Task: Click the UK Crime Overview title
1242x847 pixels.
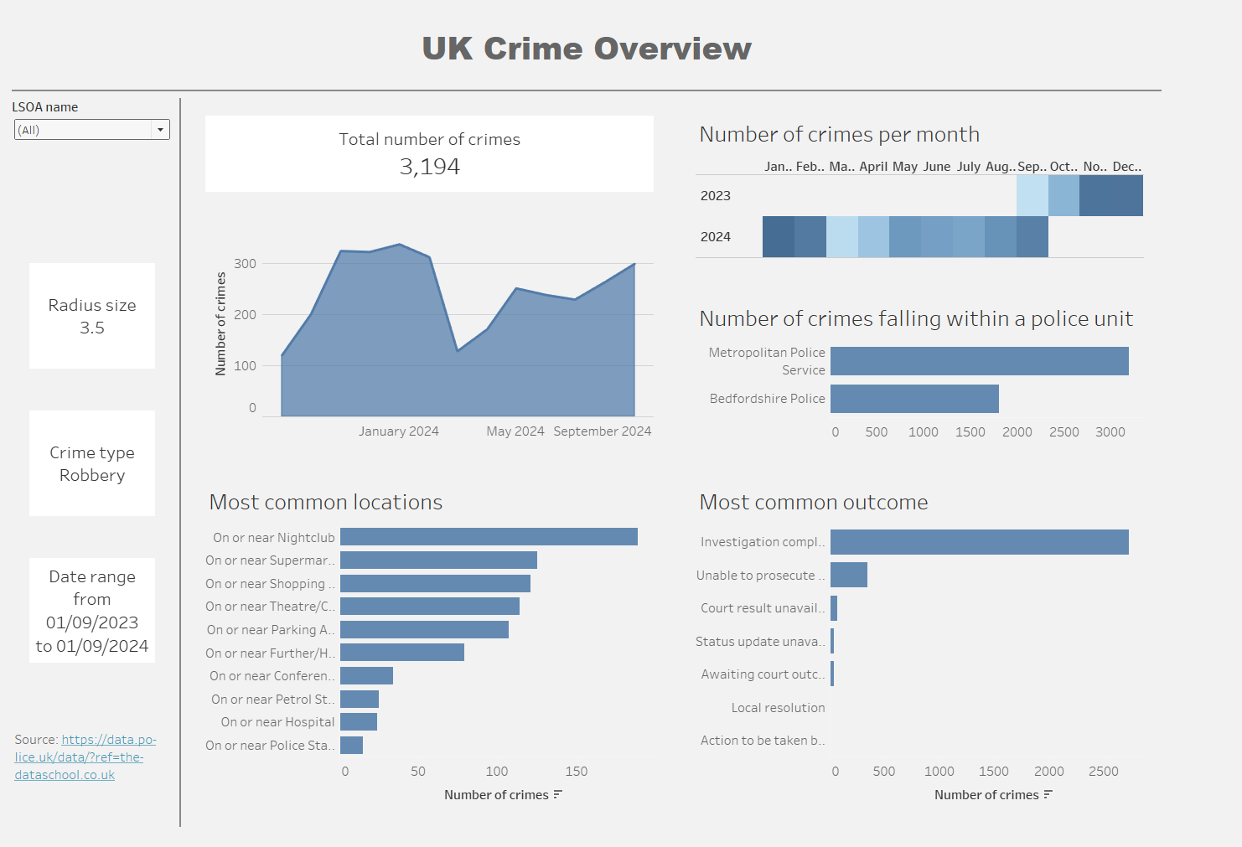Action: coord(587,49)
